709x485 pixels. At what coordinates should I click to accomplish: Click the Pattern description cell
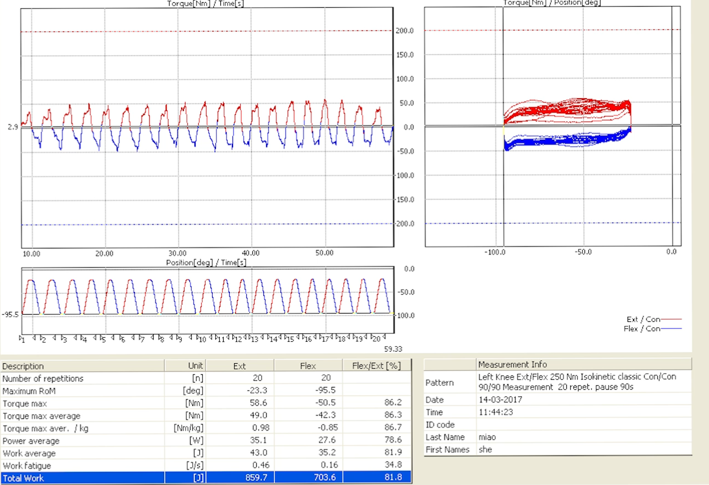[583, 381]
